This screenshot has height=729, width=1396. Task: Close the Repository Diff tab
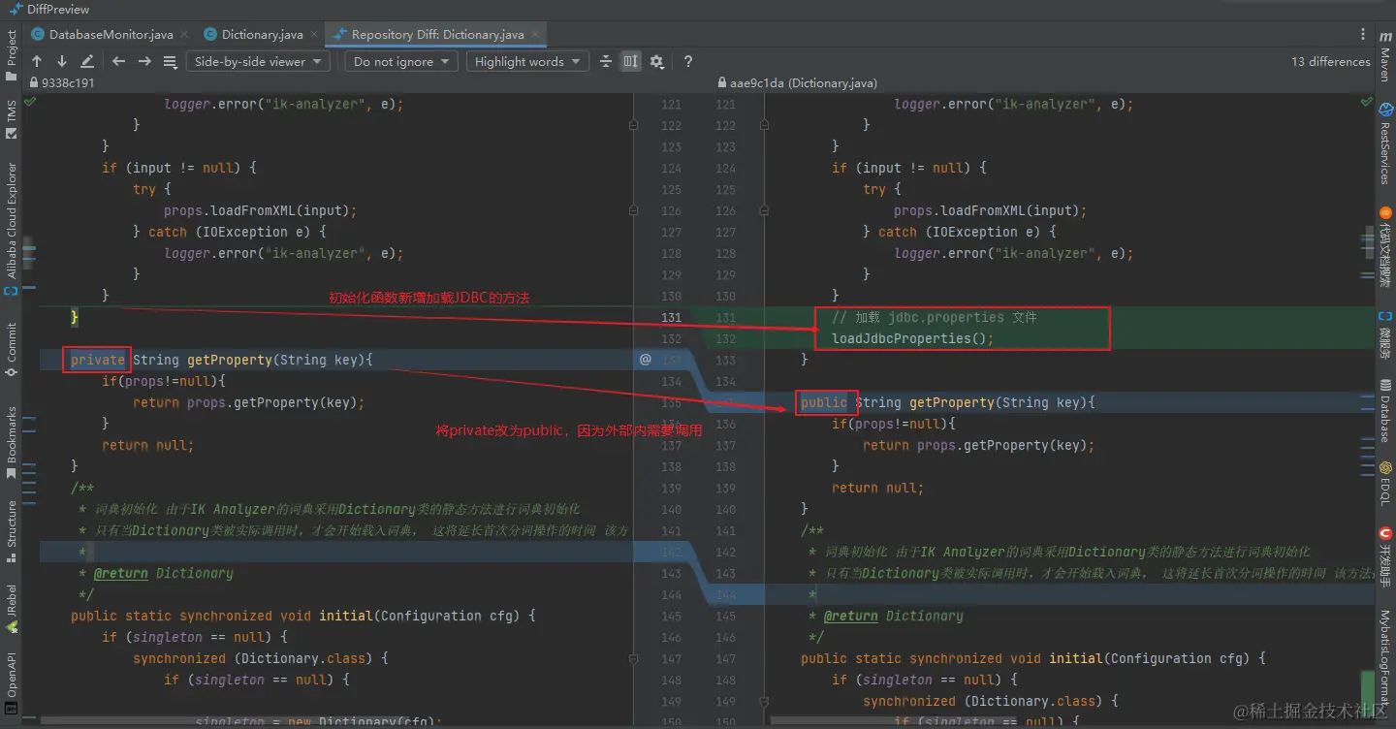535,34
